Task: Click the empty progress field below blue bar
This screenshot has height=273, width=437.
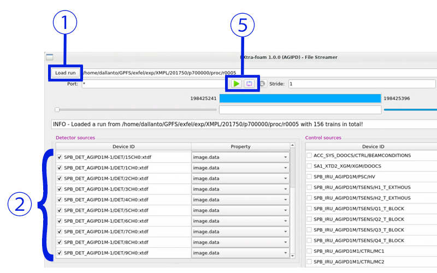Action: [x=300, y=110]
